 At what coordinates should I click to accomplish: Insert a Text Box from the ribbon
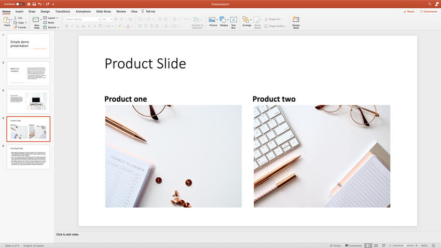233,22
